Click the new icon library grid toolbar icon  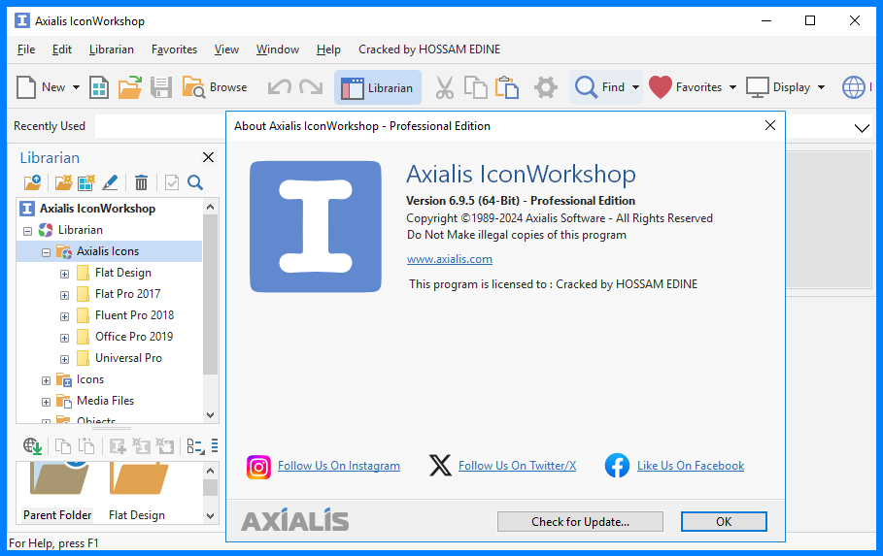99,87
